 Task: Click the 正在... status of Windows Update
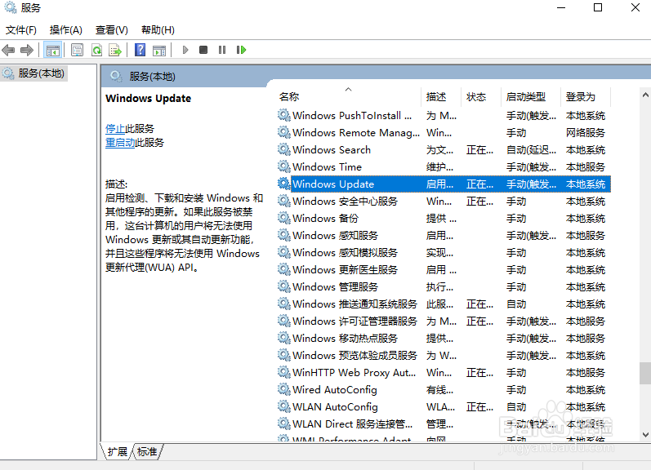coord(479,184)
